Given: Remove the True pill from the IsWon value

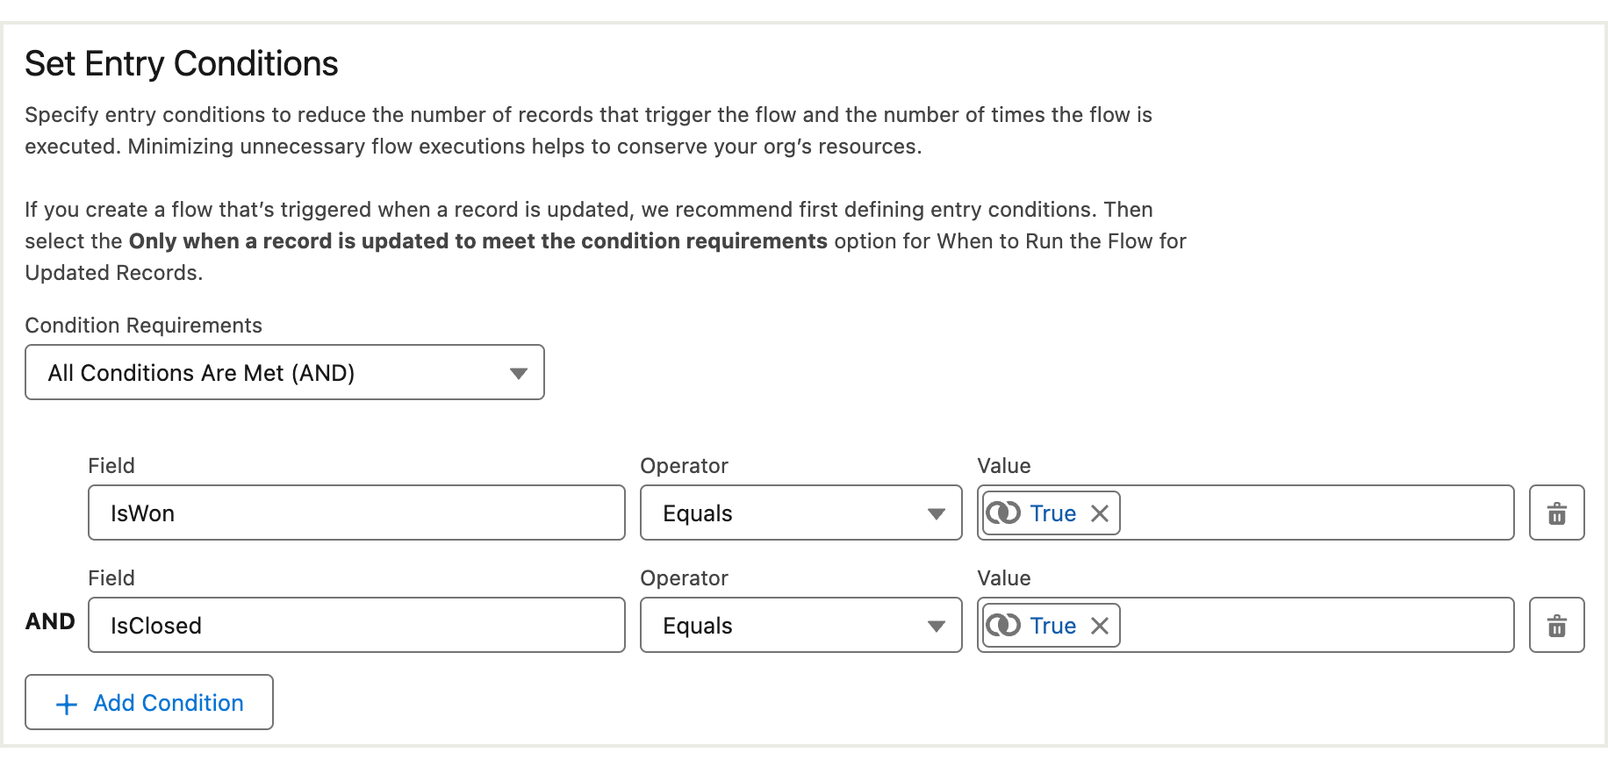Looking at the screenshot, I should (1100, 513).
